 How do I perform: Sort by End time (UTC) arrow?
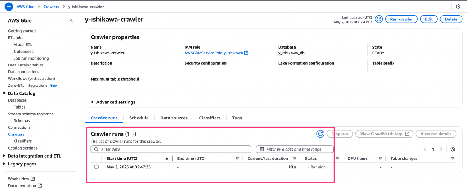point(237,159)
